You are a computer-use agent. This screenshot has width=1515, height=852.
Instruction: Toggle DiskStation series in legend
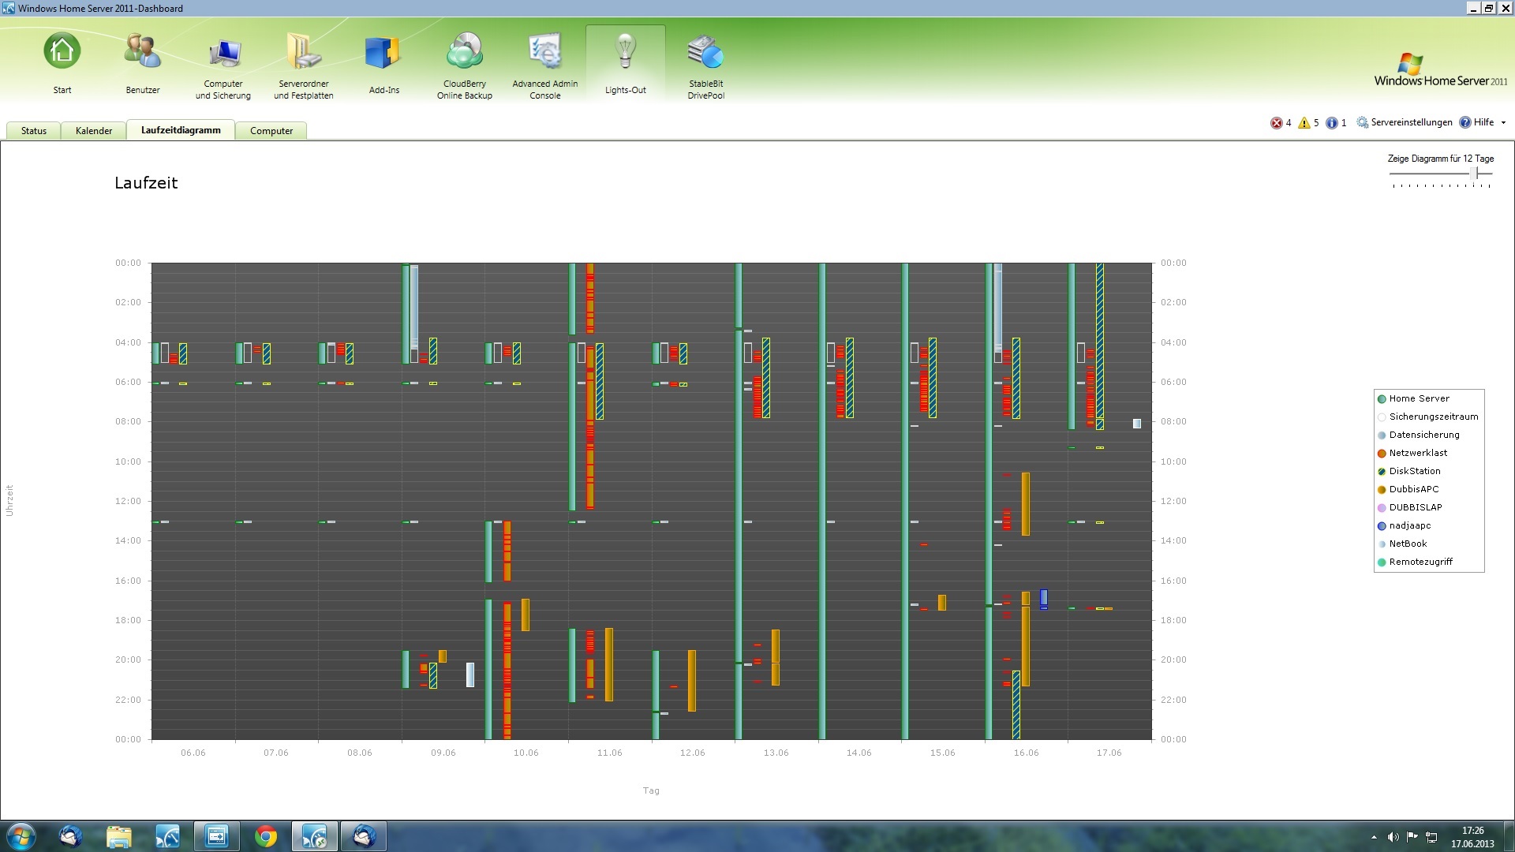(1414, 471)
